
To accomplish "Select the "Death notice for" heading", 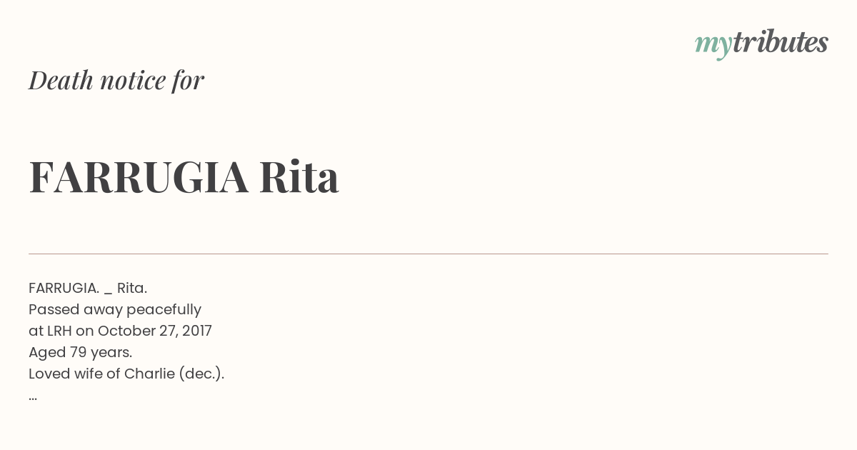I will point(116,81).
